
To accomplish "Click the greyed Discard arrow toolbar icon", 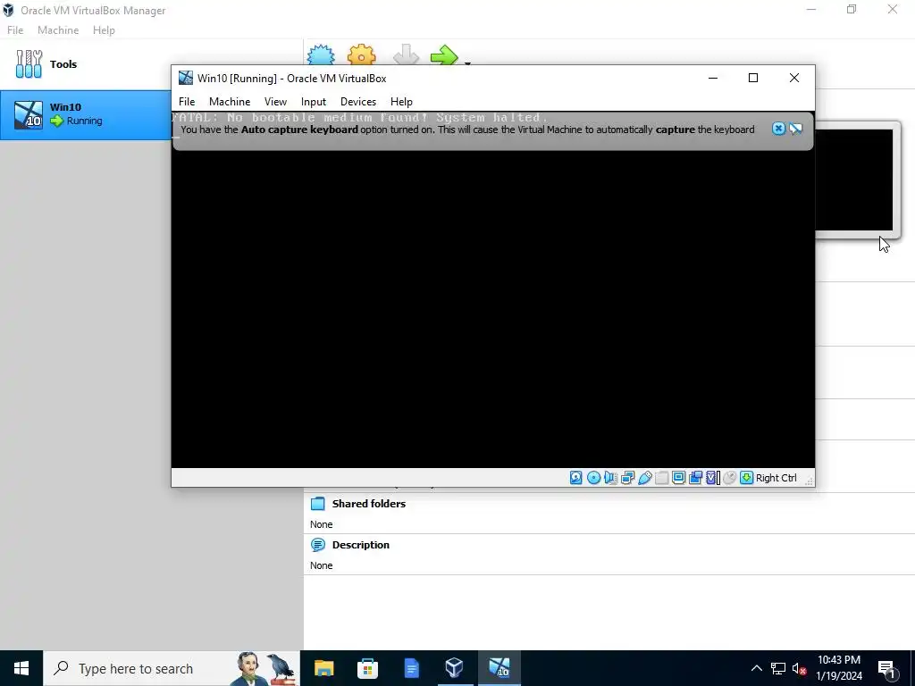I will click(407, 54).
